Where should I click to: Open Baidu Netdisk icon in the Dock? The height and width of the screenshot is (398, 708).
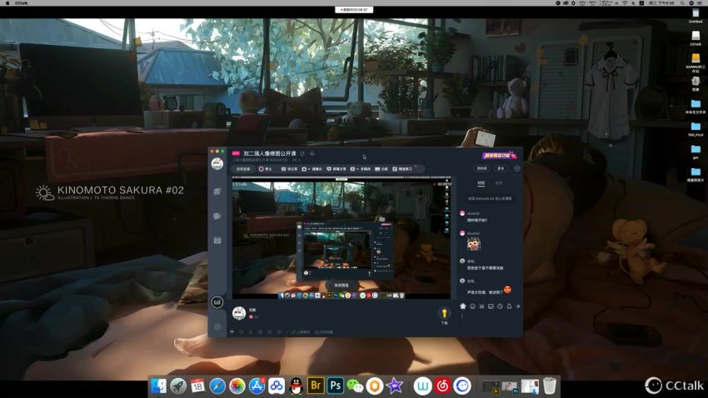point(277,386)
